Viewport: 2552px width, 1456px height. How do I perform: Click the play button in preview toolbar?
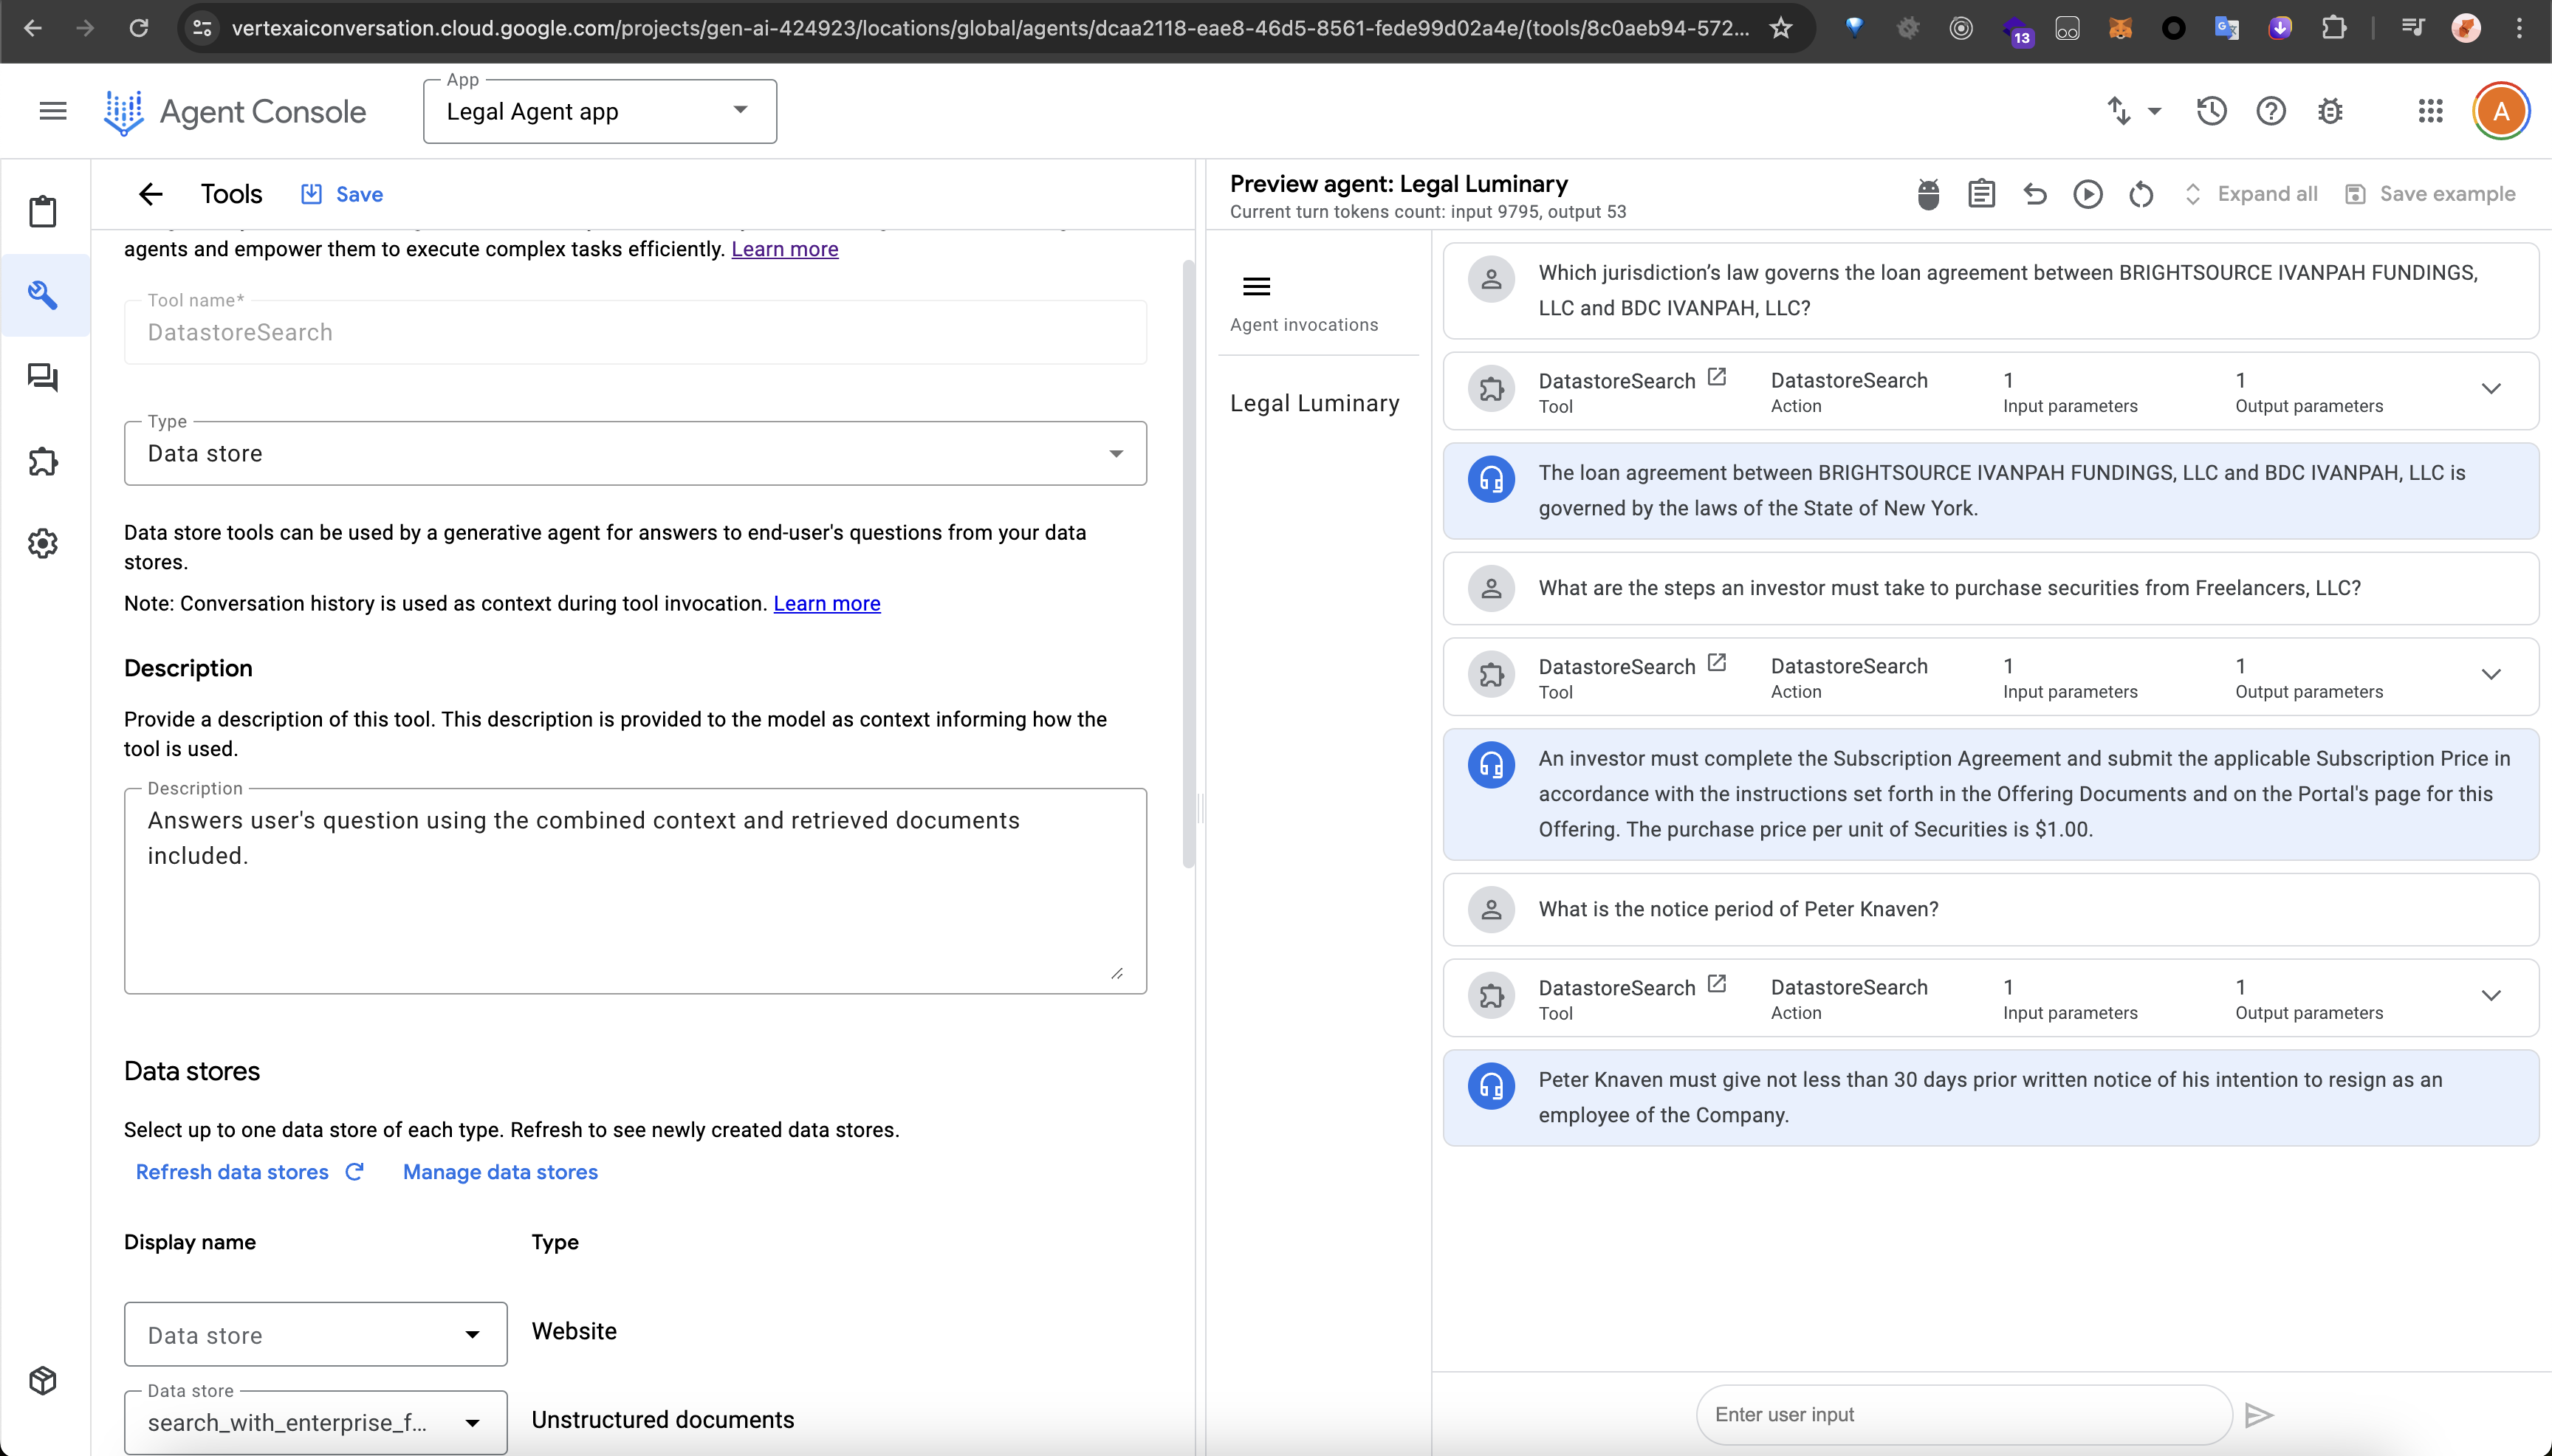(x=2087, y=194)
